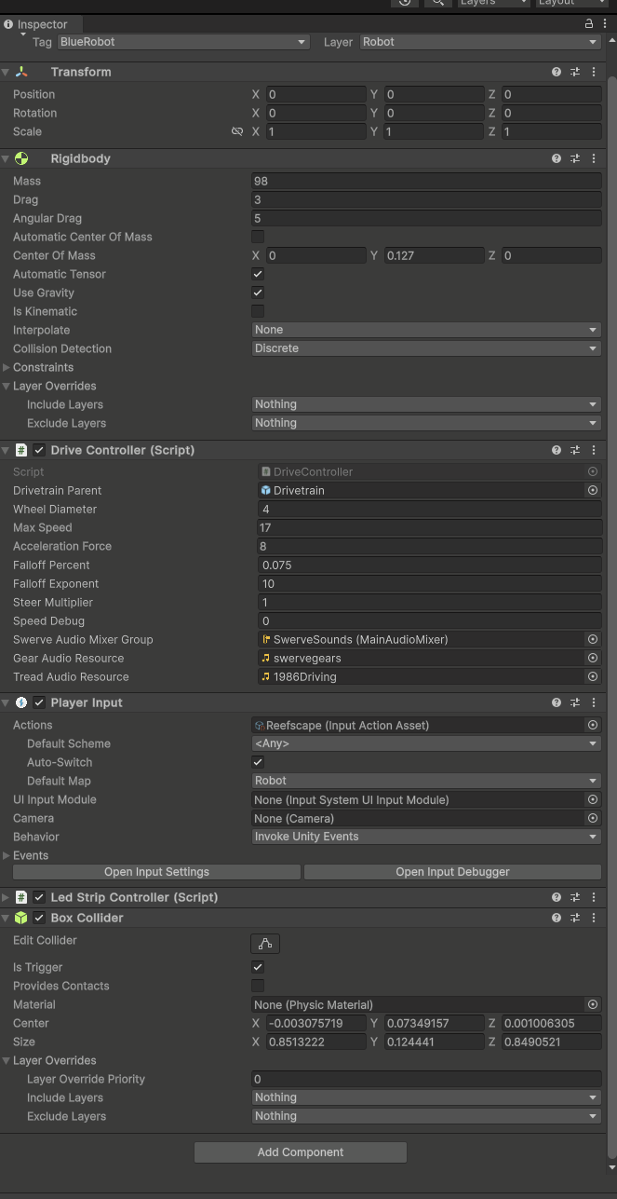Expand the Led Strip Controller component
Image resolution: width=617 pixels, height=1199 pixels.
7,897
